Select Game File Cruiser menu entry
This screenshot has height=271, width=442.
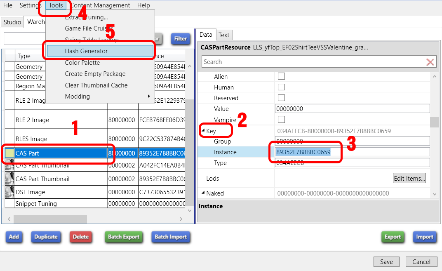89,28
